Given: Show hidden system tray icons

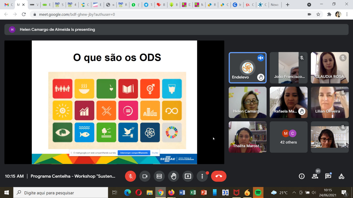Looking at the screenshot, I should tap(294, 193).
